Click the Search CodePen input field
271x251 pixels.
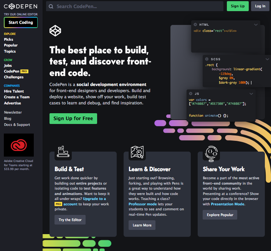click(x=135, y=7)
